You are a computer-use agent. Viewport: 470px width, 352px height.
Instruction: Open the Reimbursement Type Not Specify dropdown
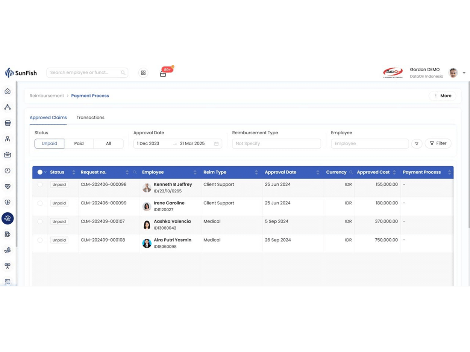[276, 143]
